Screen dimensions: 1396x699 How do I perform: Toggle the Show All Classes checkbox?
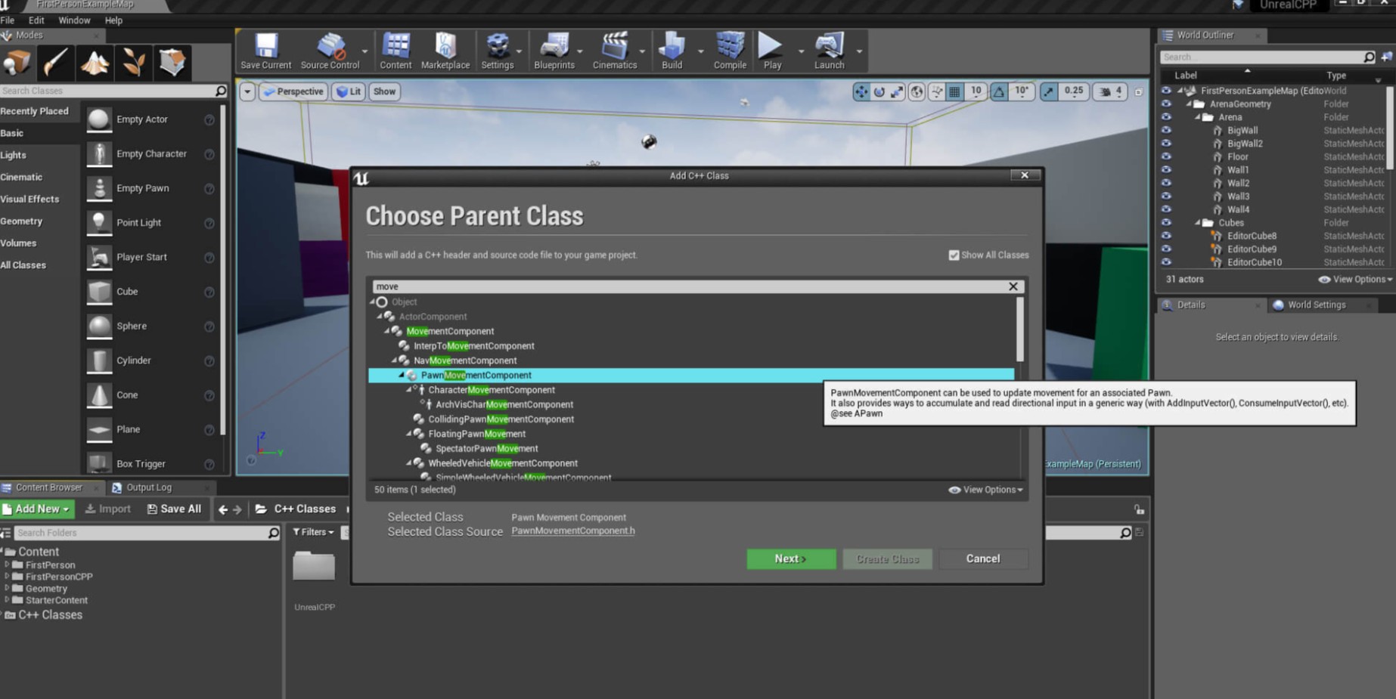(954, 255)
